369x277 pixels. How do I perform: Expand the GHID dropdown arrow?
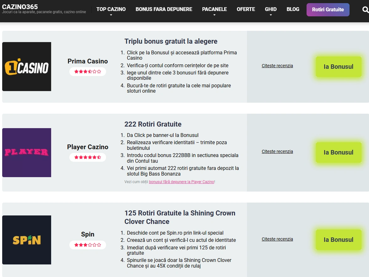[x=271, y=15]
